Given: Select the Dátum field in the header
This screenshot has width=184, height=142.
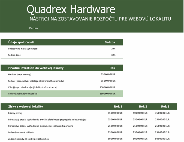Looking at the screenshot, I should [33, 28].
